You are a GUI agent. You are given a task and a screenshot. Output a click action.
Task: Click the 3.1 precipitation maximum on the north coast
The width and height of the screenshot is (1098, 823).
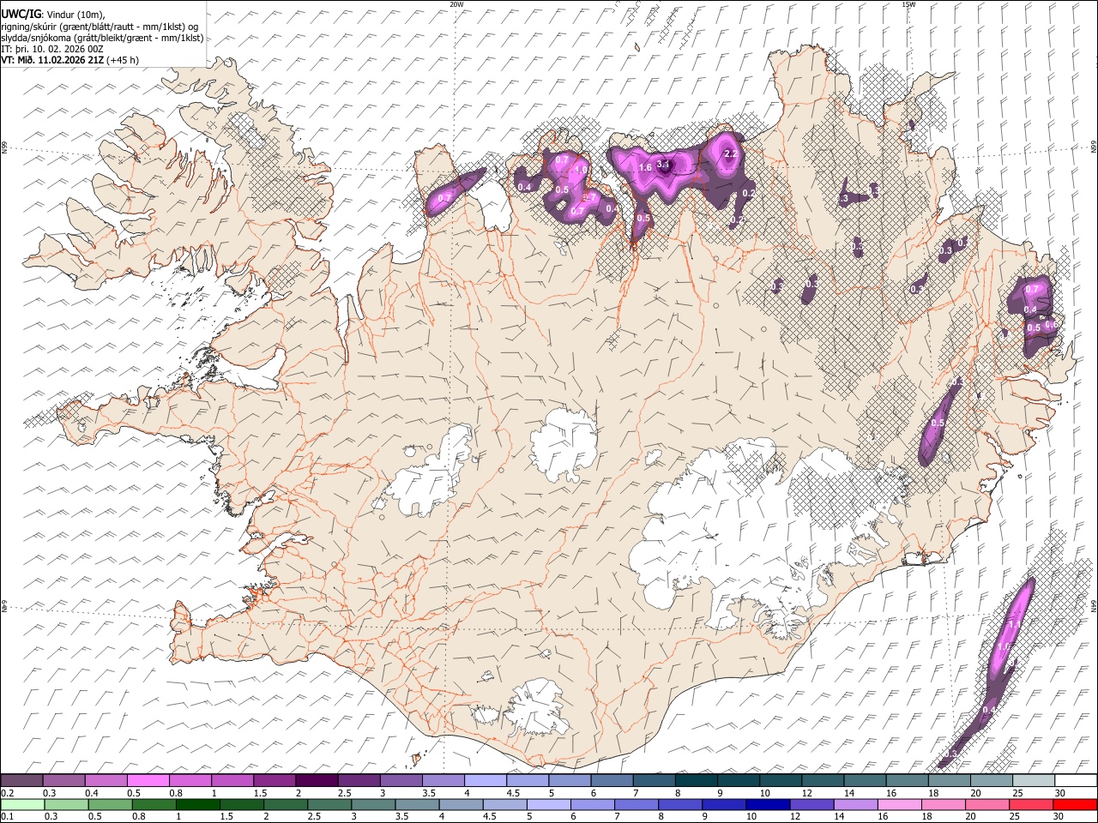tap(662, 164)
